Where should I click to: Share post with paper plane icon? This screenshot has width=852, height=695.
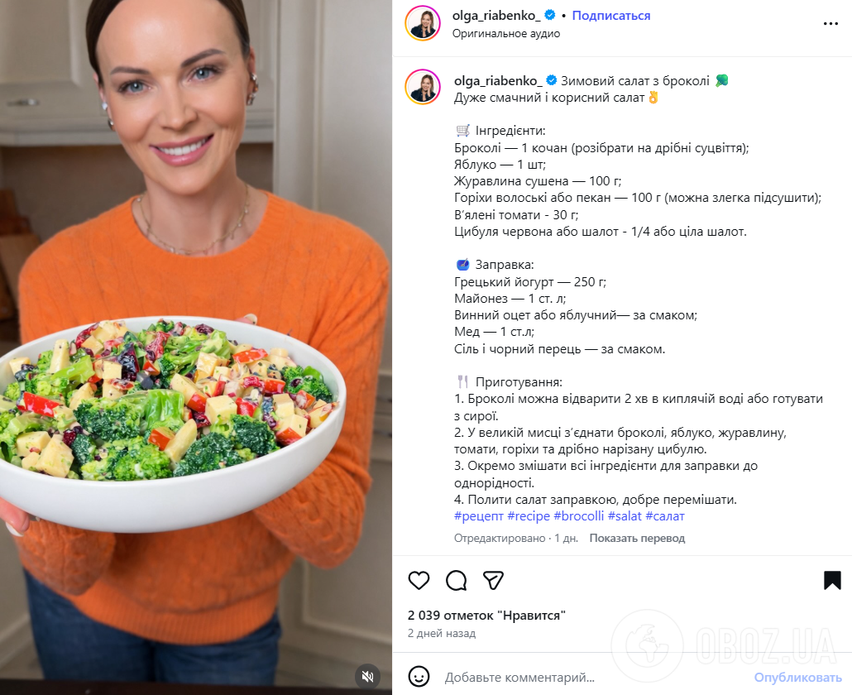coord(493,580)
